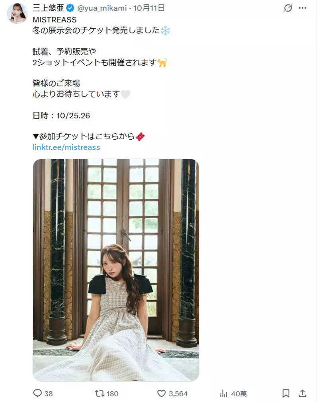
Task: Open the three-dot more options menu
Action: pos(302,8)
